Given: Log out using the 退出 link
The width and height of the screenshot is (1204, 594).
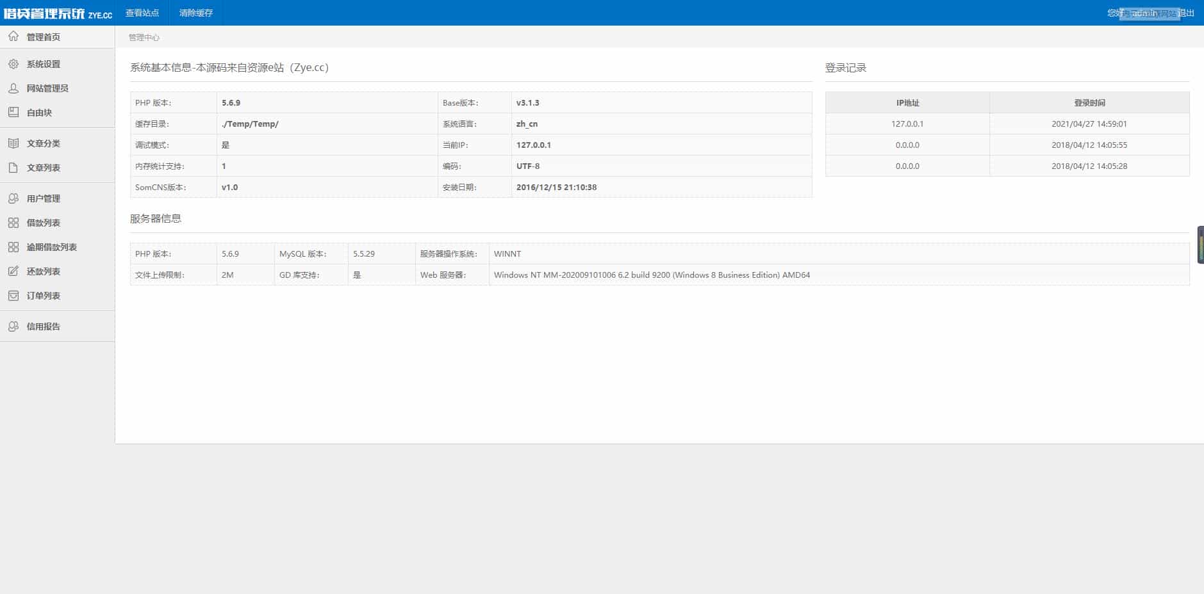Looking at the screenshot, I should point(1186,13).
